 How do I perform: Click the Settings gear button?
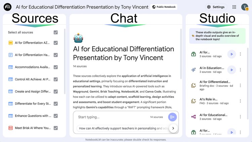point(216,7)
